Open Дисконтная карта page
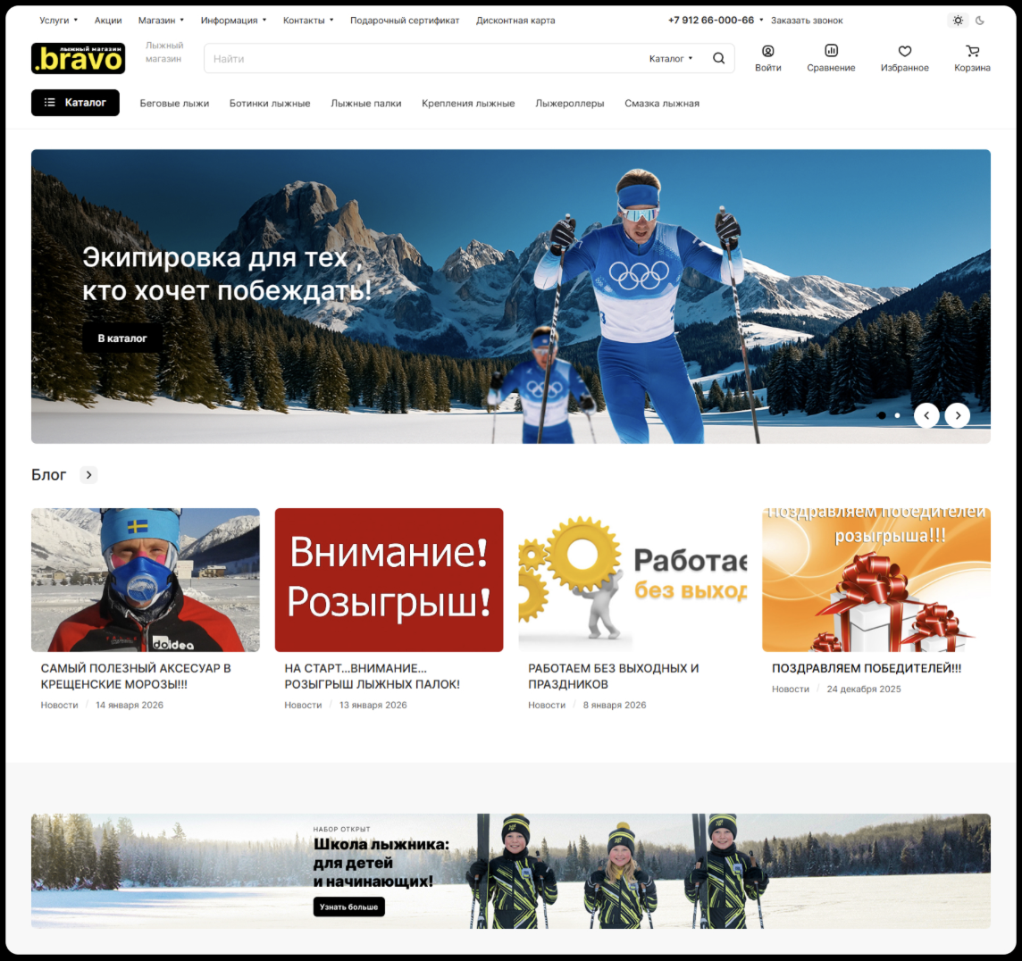 click(515, 21)
